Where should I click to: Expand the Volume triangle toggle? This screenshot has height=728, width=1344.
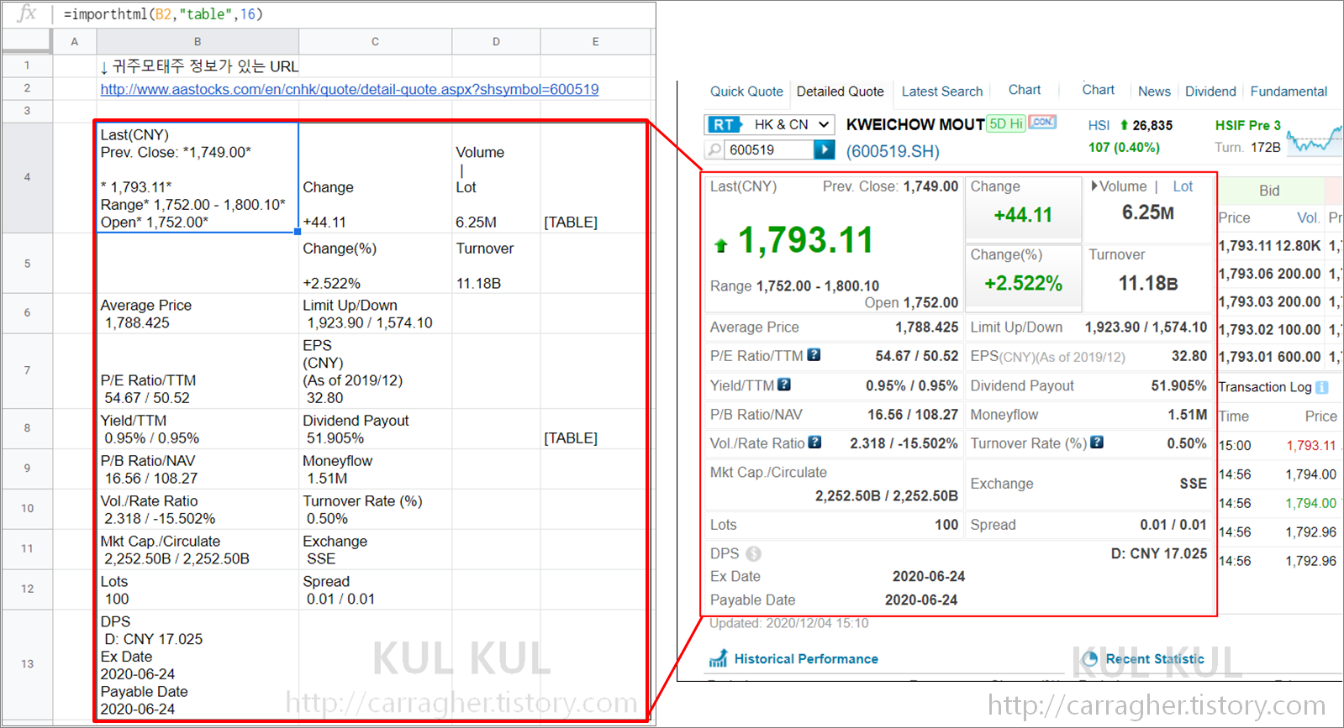point(1094,186)
